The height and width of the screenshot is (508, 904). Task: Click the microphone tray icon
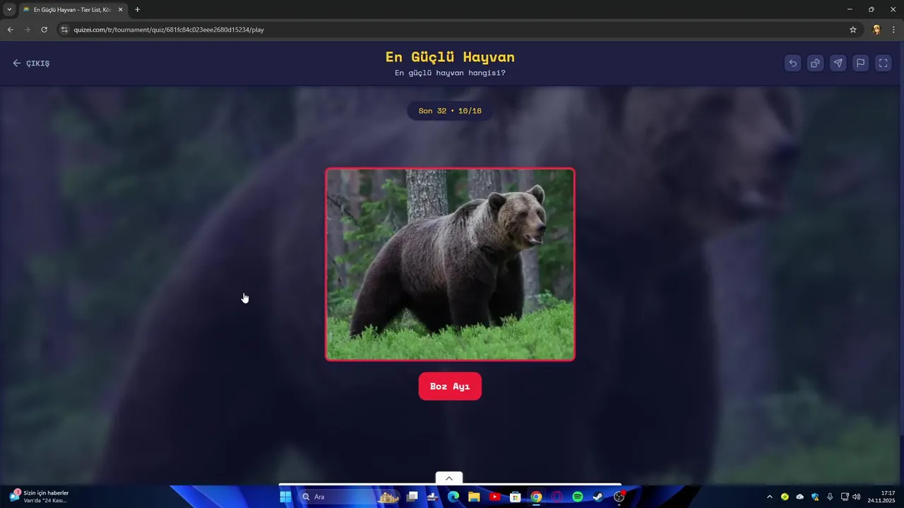pyautogui.click(x=830, y=497)
